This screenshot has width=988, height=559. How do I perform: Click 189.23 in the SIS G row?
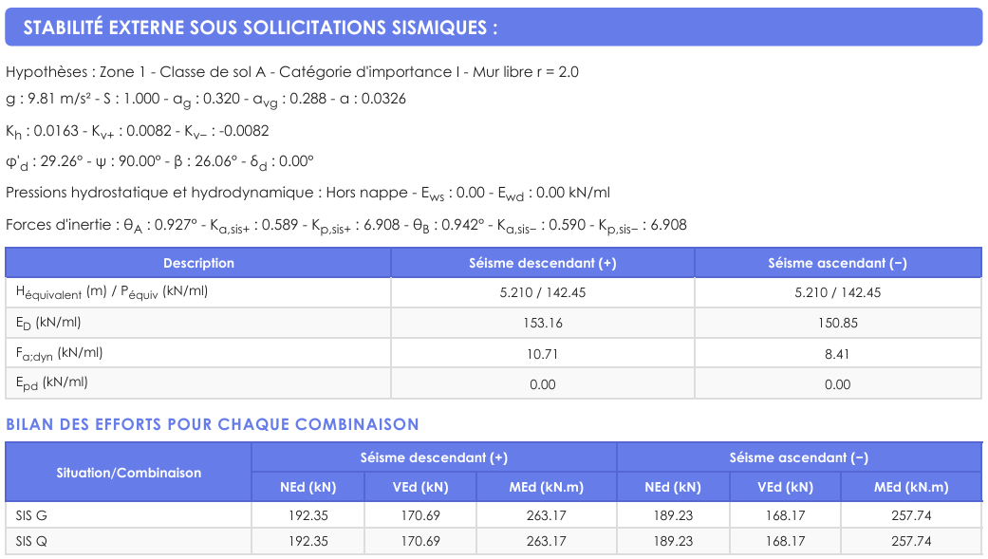673,515
